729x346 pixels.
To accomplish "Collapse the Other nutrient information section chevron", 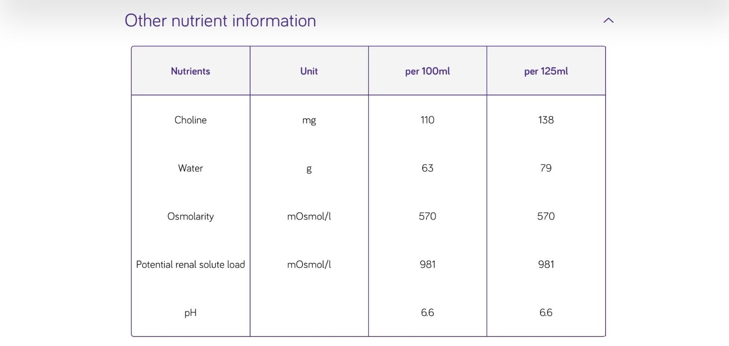I will (x=608, y=20).
